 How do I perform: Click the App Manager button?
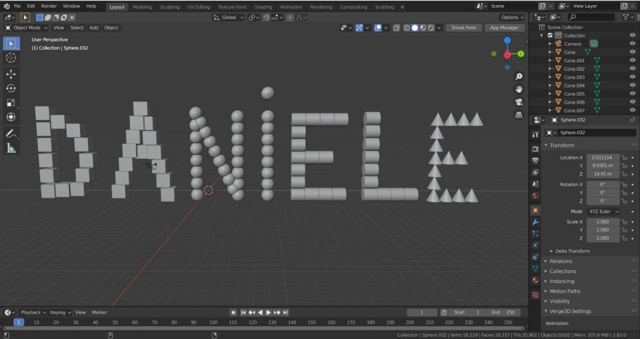[505, 28]
